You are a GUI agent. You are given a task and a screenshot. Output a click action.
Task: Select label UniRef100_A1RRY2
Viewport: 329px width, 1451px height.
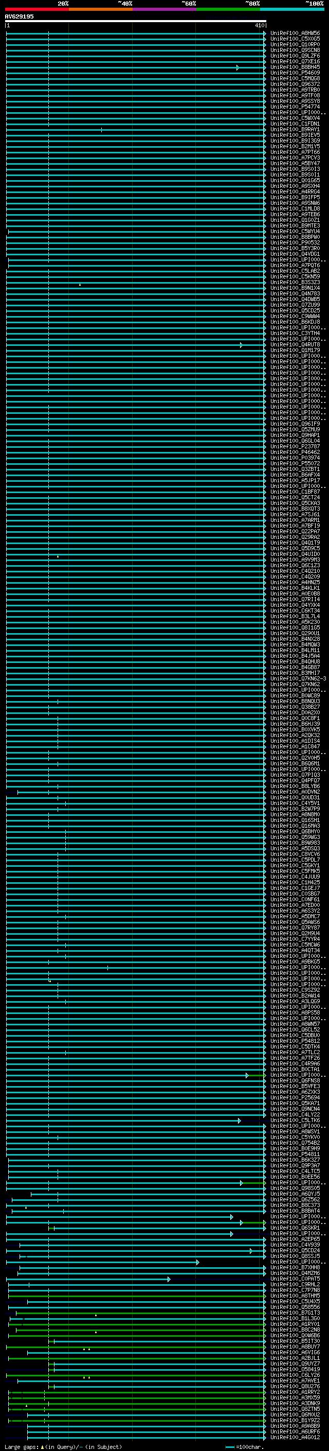pyautogui.click(x=295, y=1392)
